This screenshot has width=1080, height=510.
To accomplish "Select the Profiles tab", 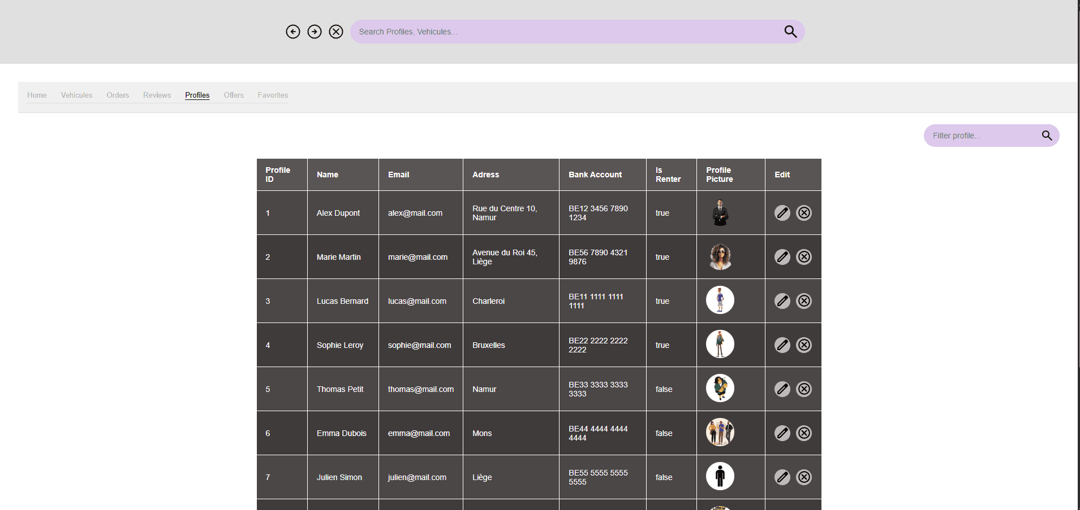I will (197, 95).
